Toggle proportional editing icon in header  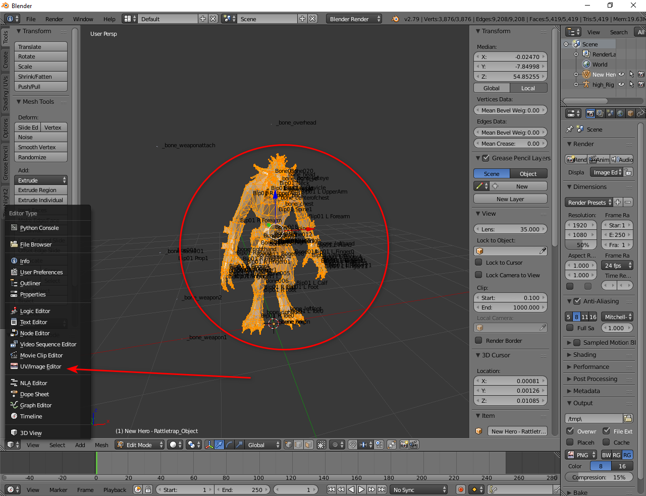335,445
